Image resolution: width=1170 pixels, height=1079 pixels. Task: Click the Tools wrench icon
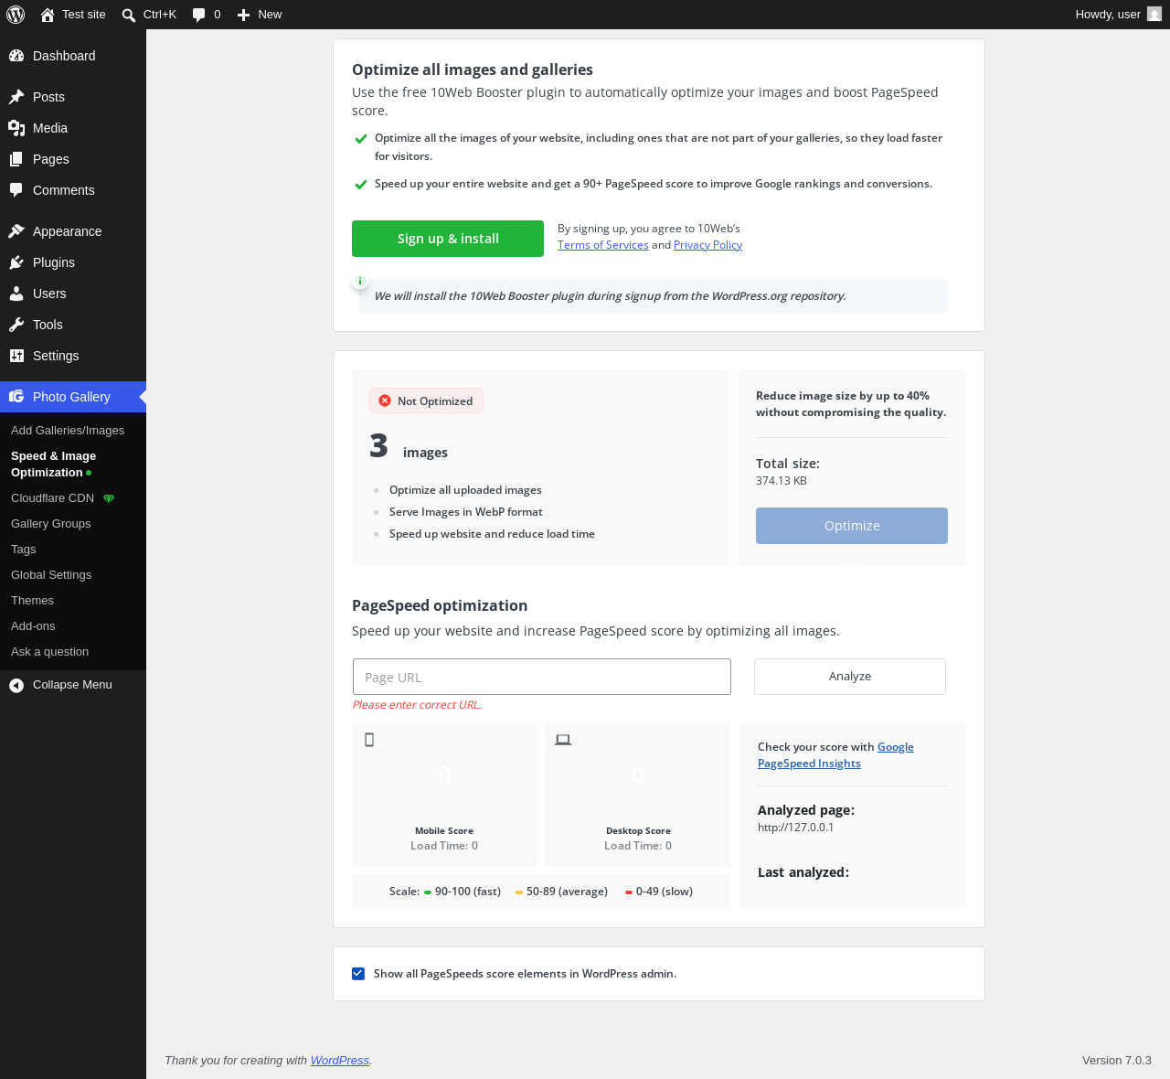(x=16, y=325)
